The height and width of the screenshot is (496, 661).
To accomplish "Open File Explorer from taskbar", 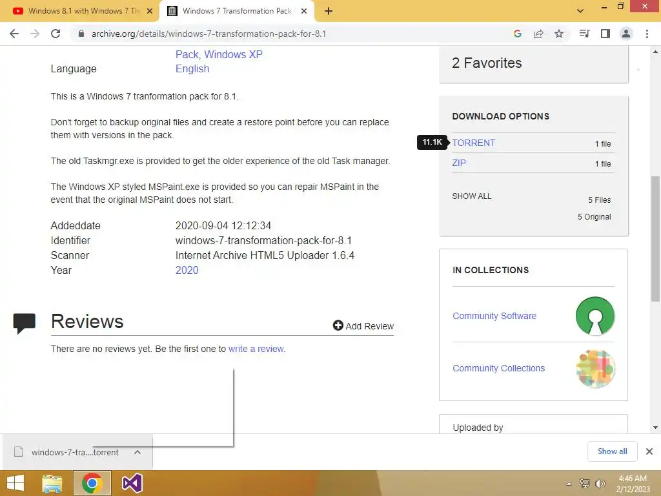I will pos(52,483).
